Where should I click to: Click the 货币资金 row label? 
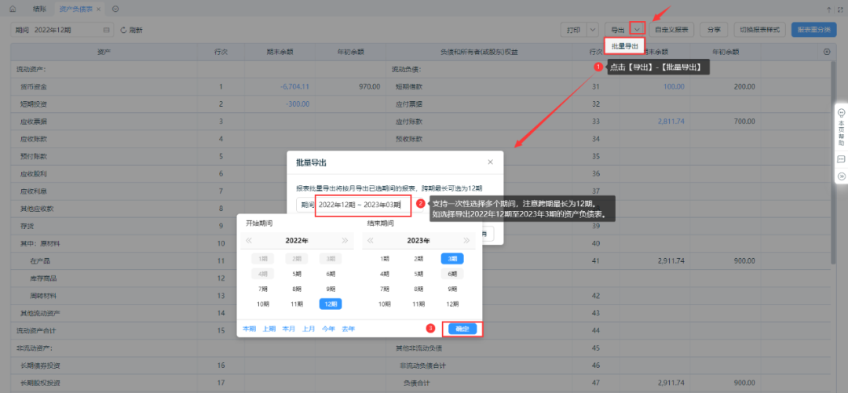click(x=34, y=86)
